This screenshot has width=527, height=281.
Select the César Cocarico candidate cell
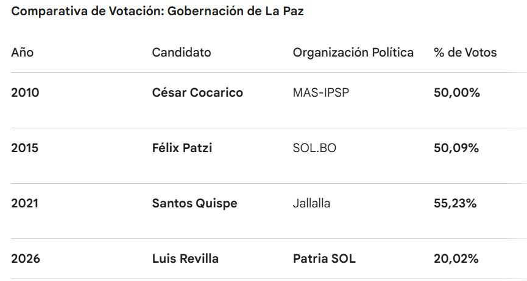(197, 92)
